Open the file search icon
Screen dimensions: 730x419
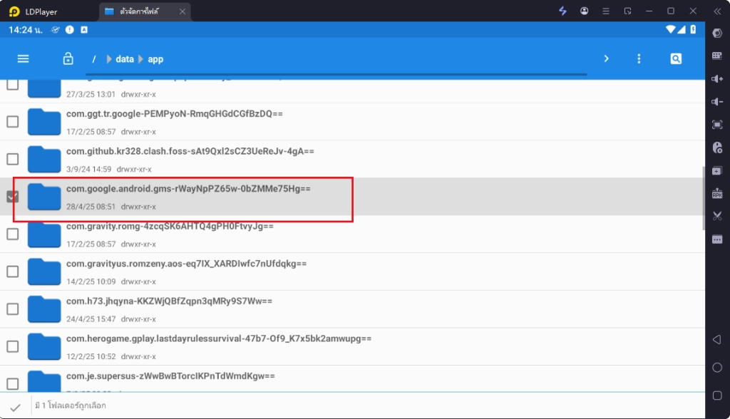tap(676, 58)
